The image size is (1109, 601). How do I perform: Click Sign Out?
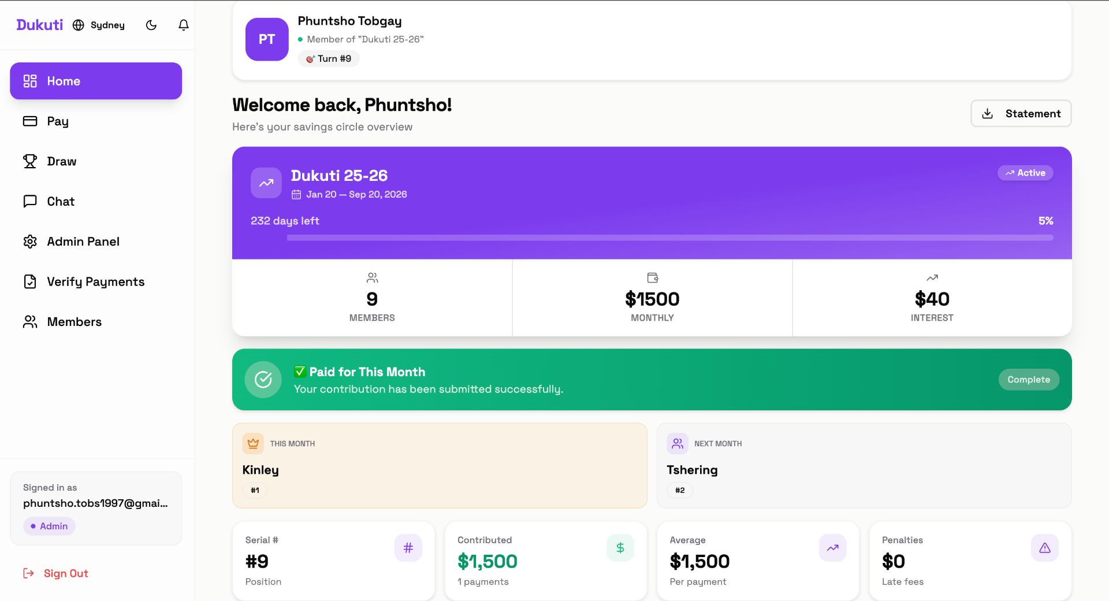pyautogui.click(x=55, y=573)
